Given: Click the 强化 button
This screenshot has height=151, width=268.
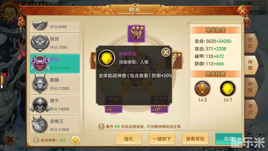Looking at the screenshot, I should pyautogui.click(x=129, y=139).
